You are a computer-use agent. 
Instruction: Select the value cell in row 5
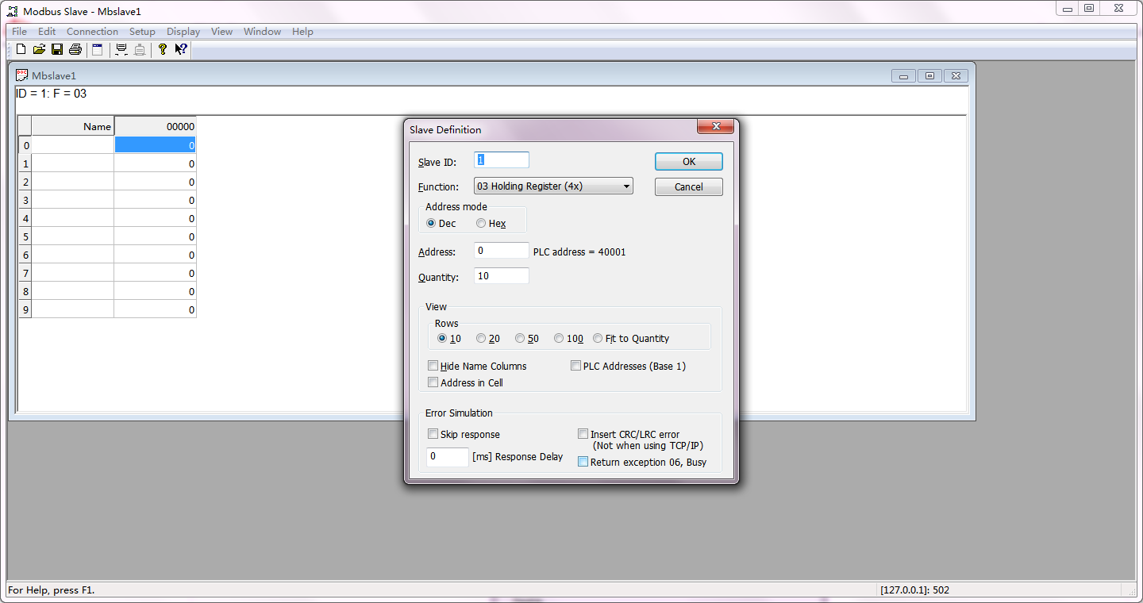click(x=156, y=236)
